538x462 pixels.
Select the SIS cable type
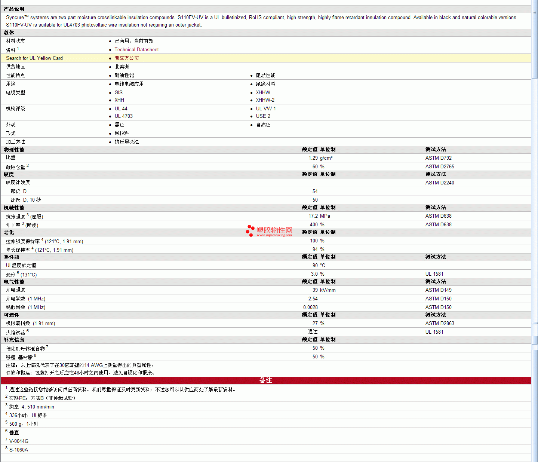click(x=119, y=92)
